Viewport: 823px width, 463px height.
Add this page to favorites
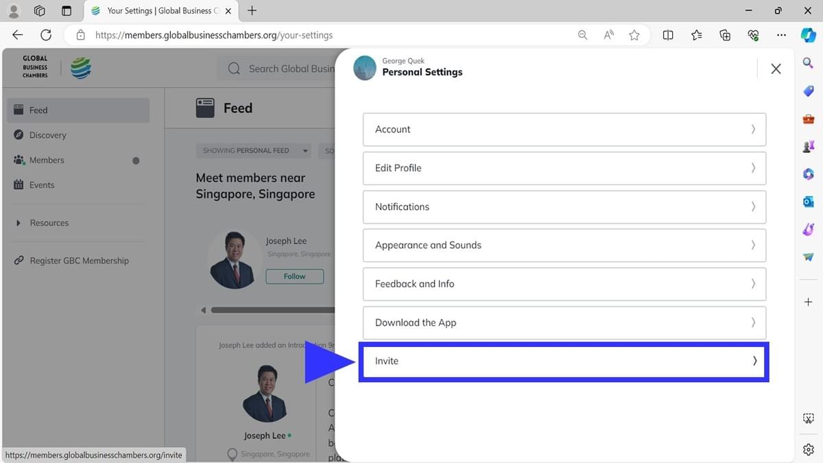pos(634,35)
